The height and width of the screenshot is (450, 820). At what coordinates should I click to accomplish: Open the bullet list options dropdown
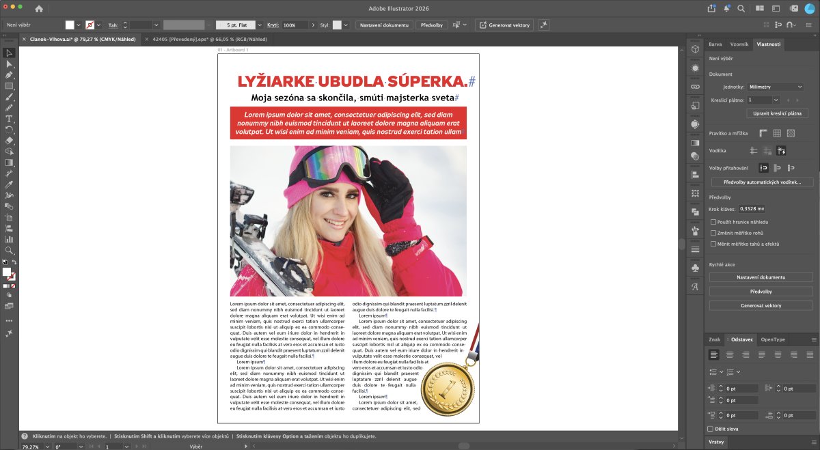coord(722,371)
